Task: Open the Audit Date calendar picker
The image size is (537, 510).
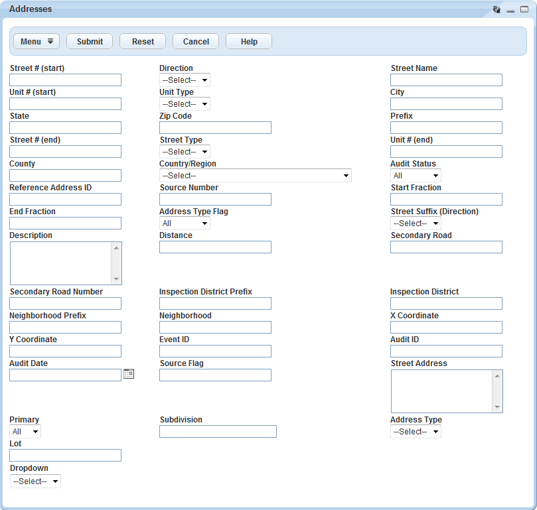Action: pyautogui.click(x=129, y=374)
